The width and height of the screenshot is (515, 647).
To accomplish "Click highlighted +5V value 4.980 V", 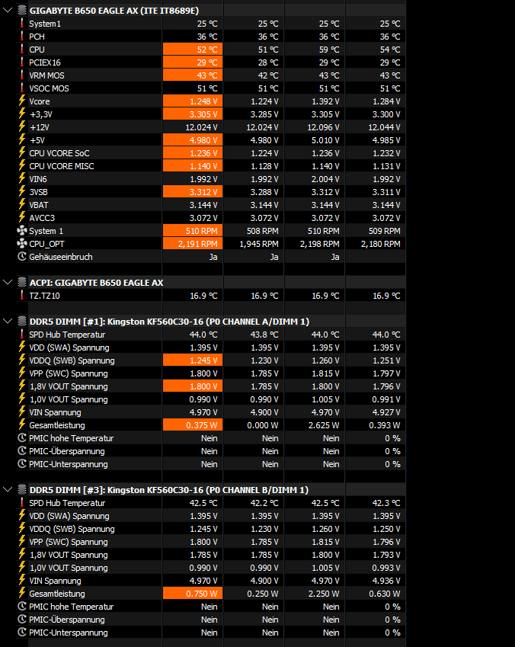I will click(x=193, y=140).
